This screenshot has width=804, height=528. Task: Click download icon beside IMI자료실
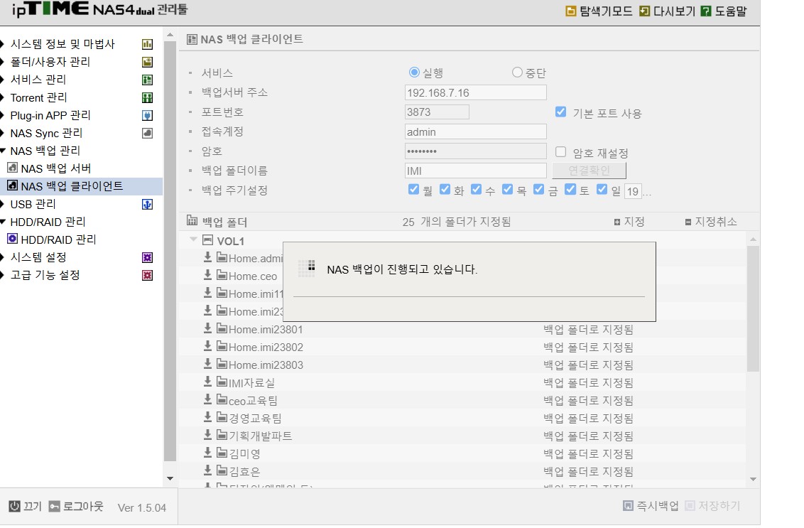coord(207,382)
